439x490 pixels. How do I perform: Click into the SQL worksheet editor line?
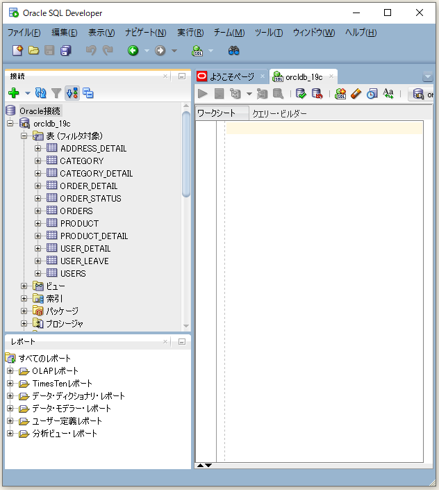pos(324,128)
